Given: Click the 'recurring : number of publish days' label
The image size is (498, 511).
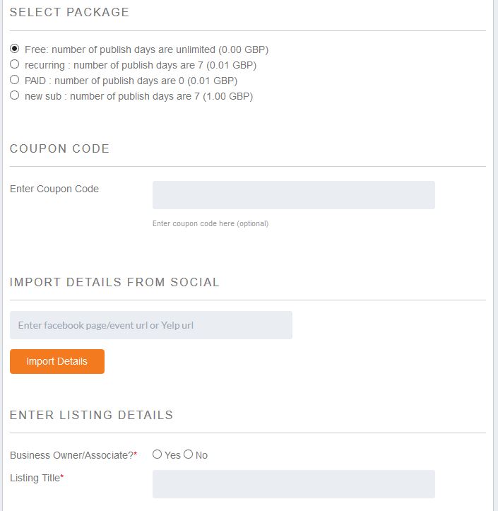Looking at the screenshot, I should click(x=140, y=65).
